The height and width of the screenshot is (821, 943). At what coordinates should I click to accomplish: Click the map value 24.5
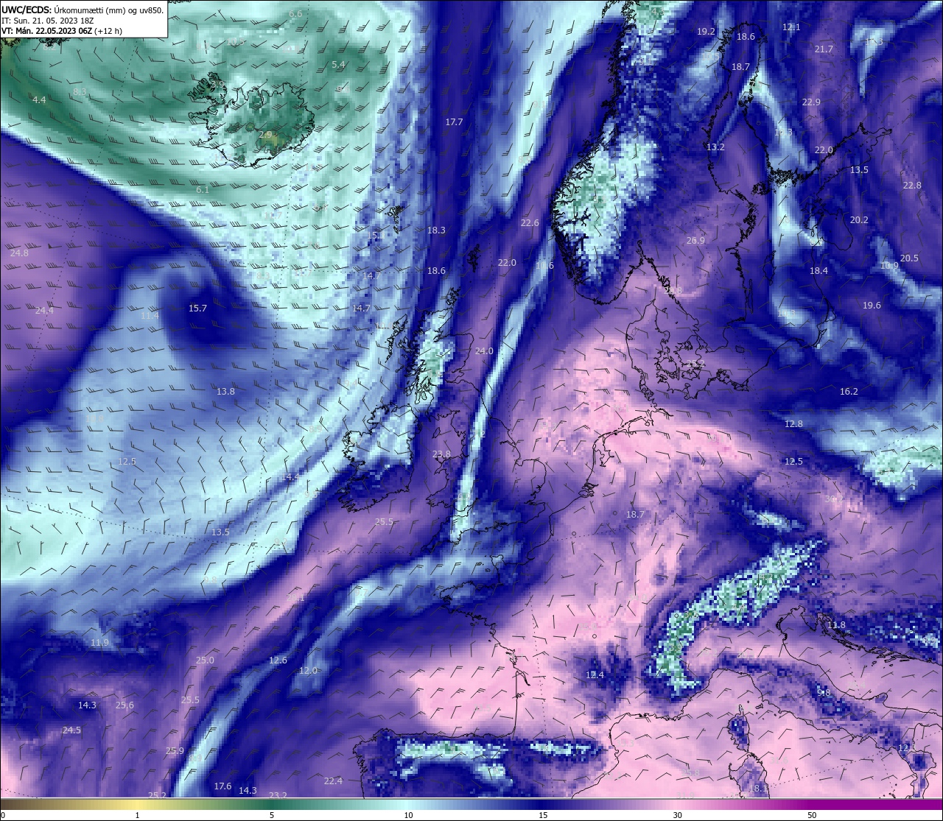pyautogui.click(x=71, y=730)
